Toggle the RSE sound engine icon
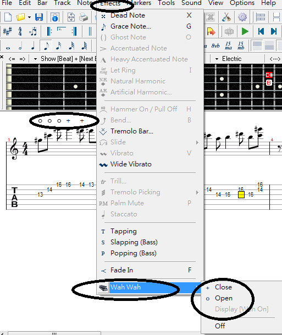The image size is (282, 335). pos(229,32)
